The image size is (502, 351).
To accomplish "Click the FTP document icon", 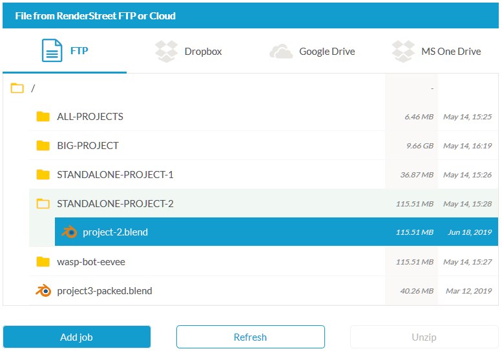I will click(x=52, y=50).
